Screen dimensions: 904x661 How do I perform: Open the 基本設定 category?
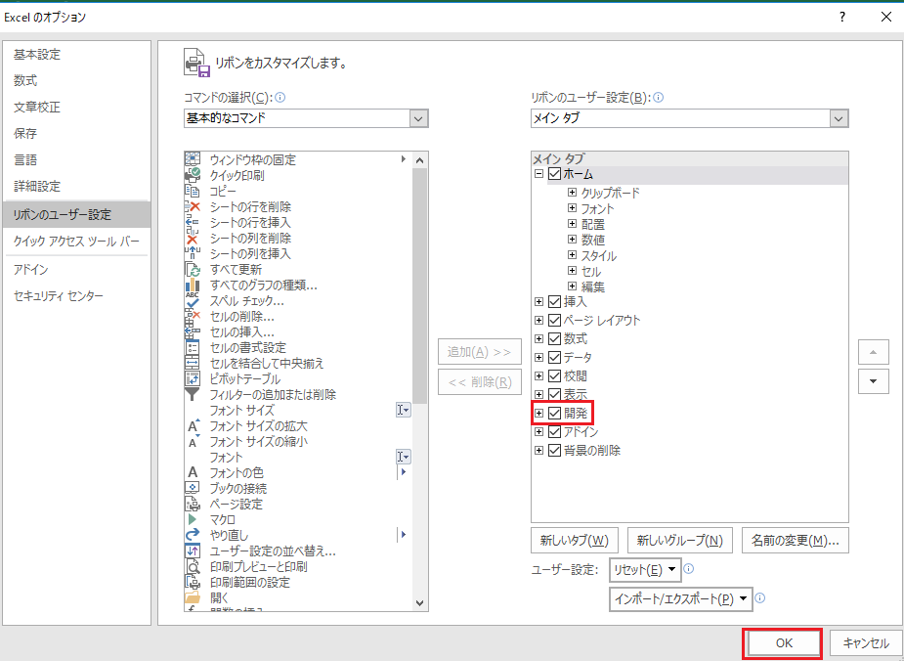[37, 55]
